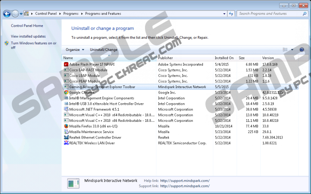
Task: Maximize the Programs and Features window
Action: point(294,5)
